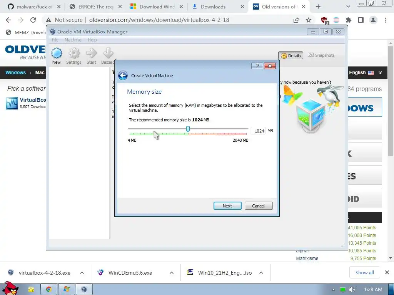Expand the tab search chevron in Chrome

348,7
